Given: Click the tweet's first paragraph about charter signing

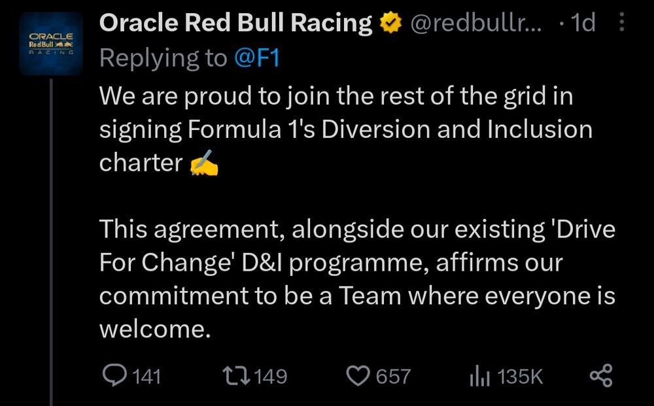Looking at the screenshot, I should [x=346, y=129].
